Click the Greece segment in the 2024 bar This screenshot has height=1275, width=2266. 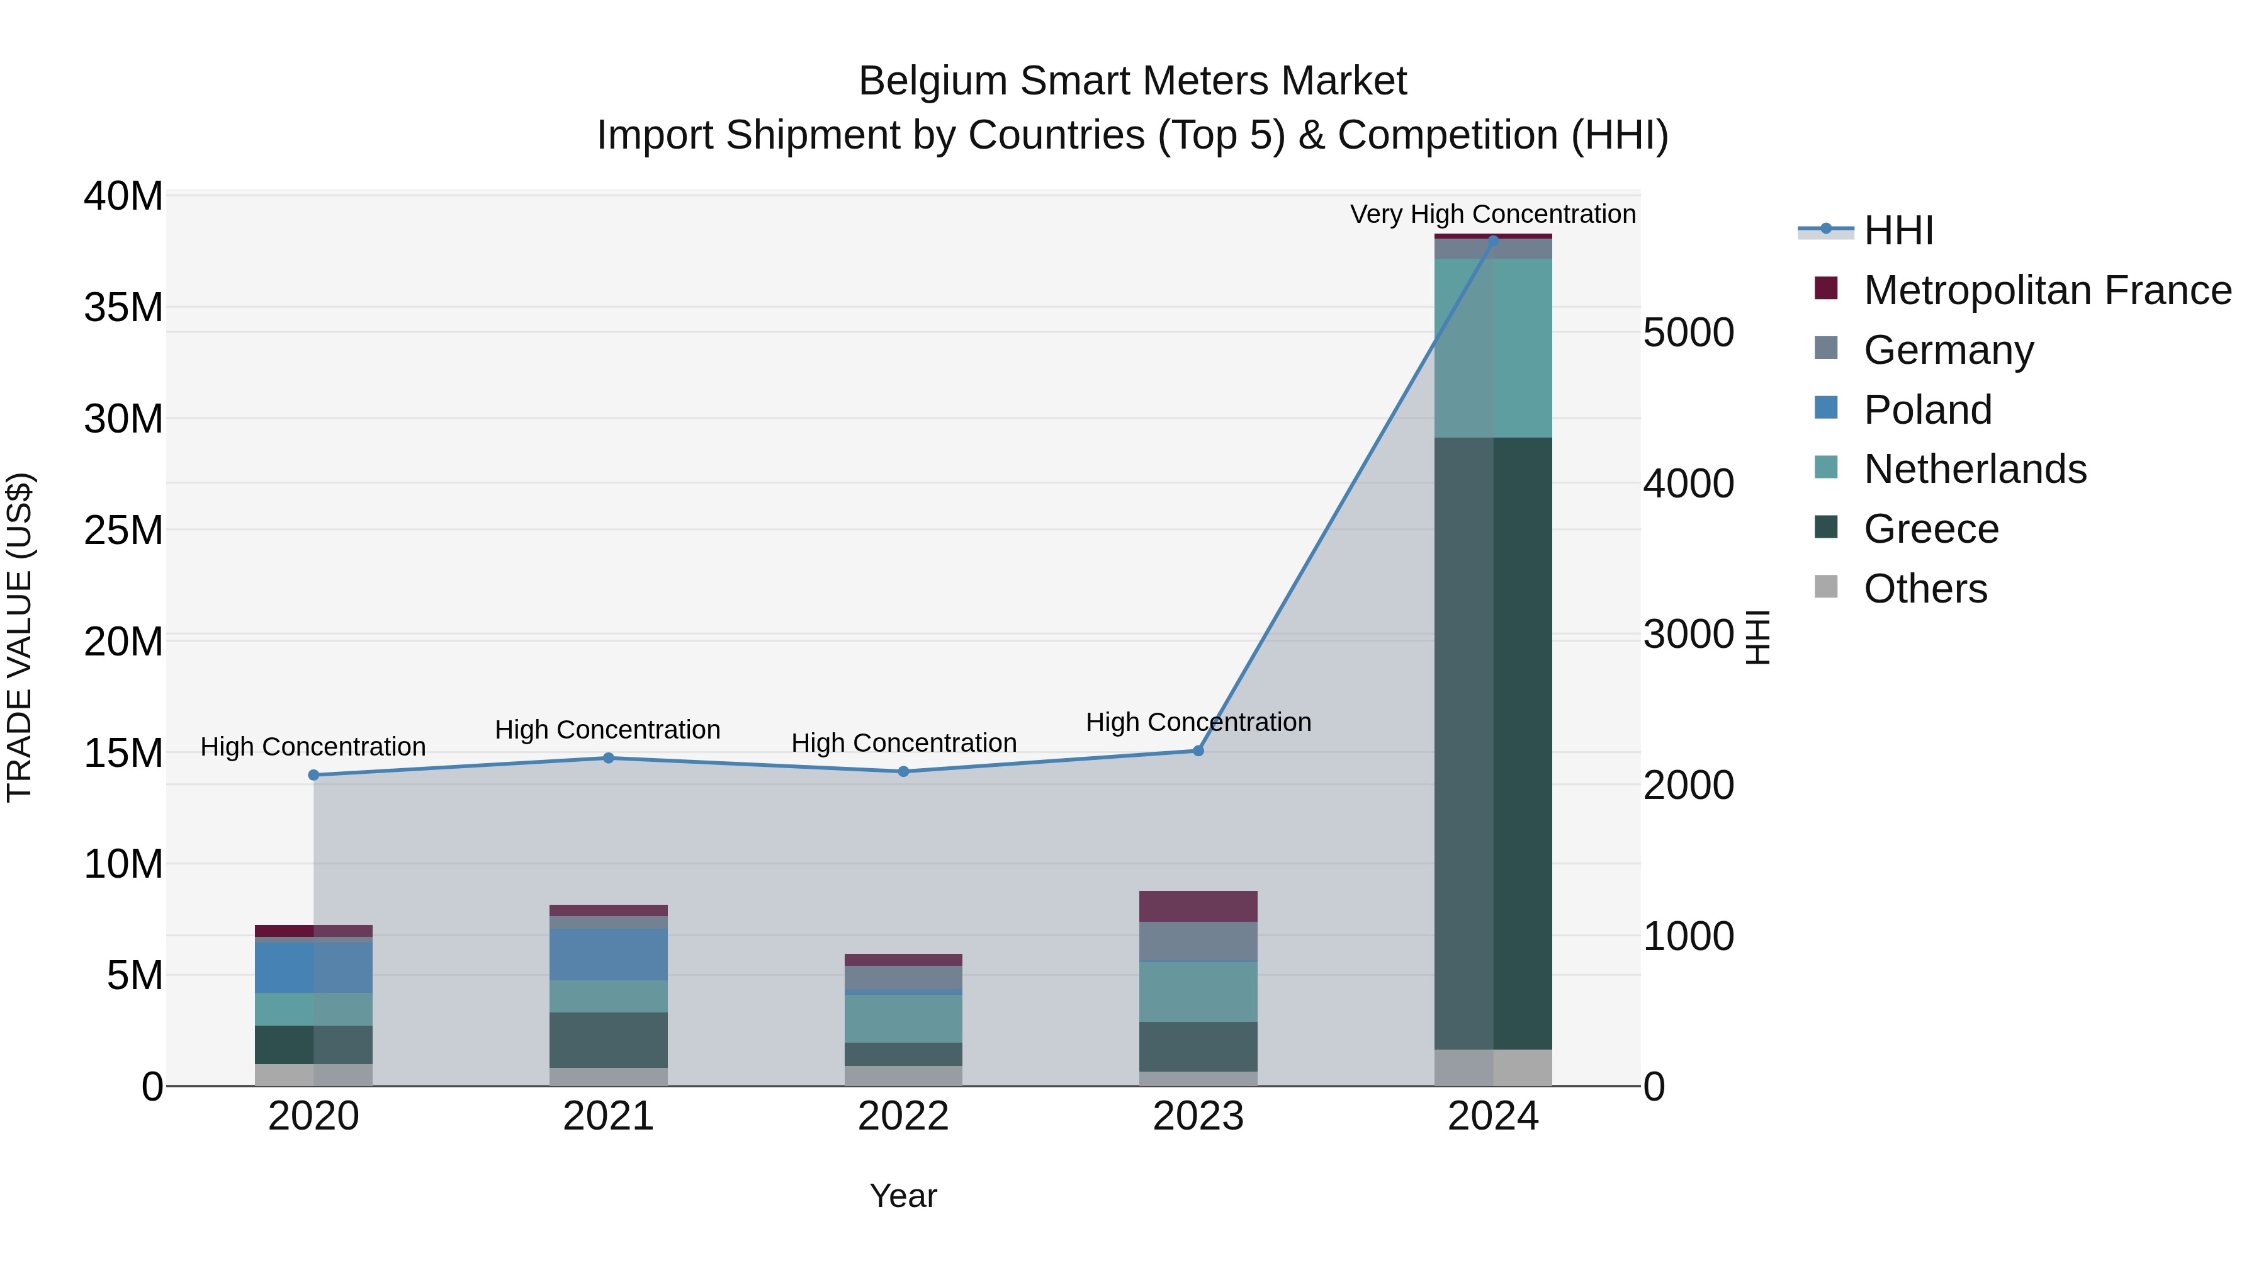coord(1493,744)
